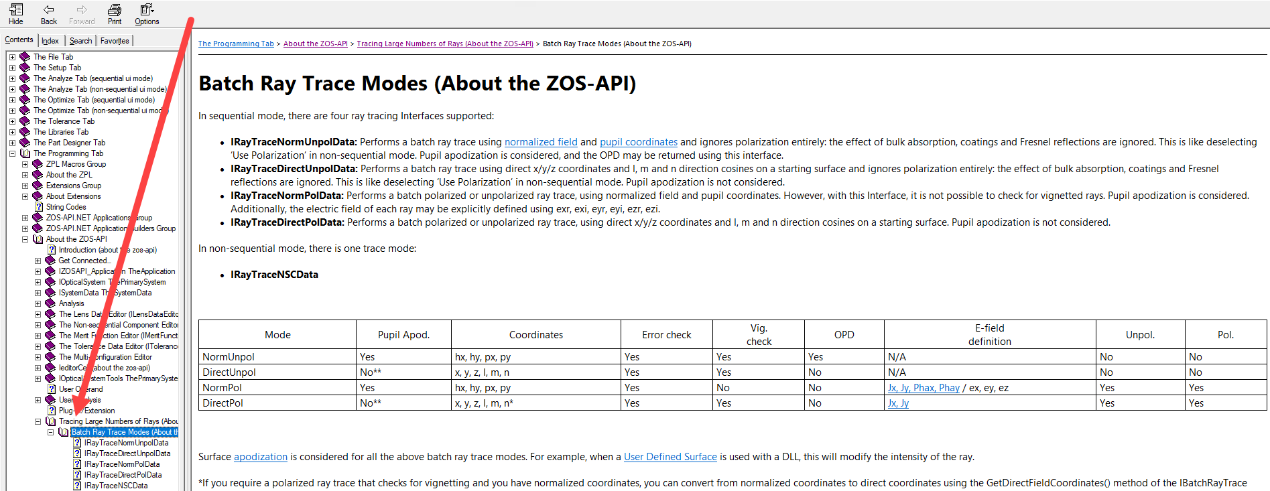1270x491 pixels.
Task: Click the NormUnpol cell in table
Action: (x=277, y=357)
